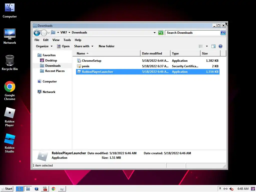Image resolution: width=256 pixels, height=192 pixels.
Task: Select the security certificate file row
Action: click(148, 66)
